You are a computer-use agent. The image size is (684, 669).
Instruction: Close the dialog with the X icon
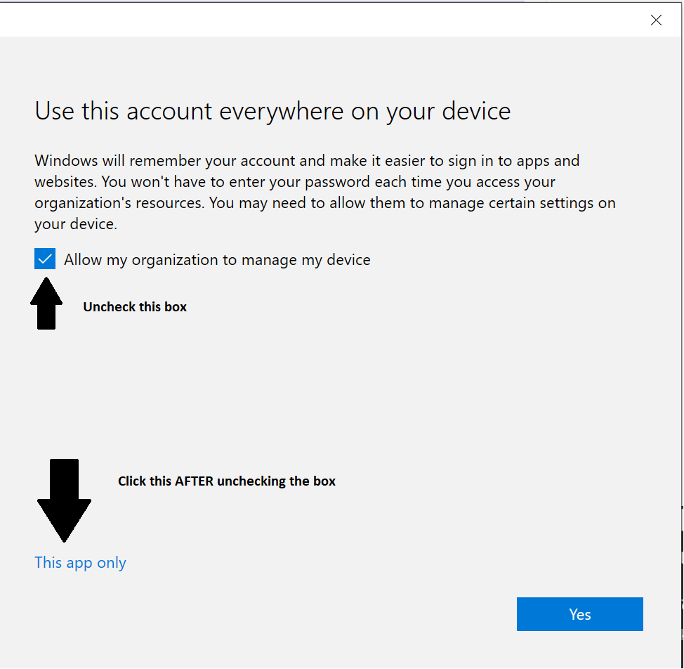[x=656, y=20]
